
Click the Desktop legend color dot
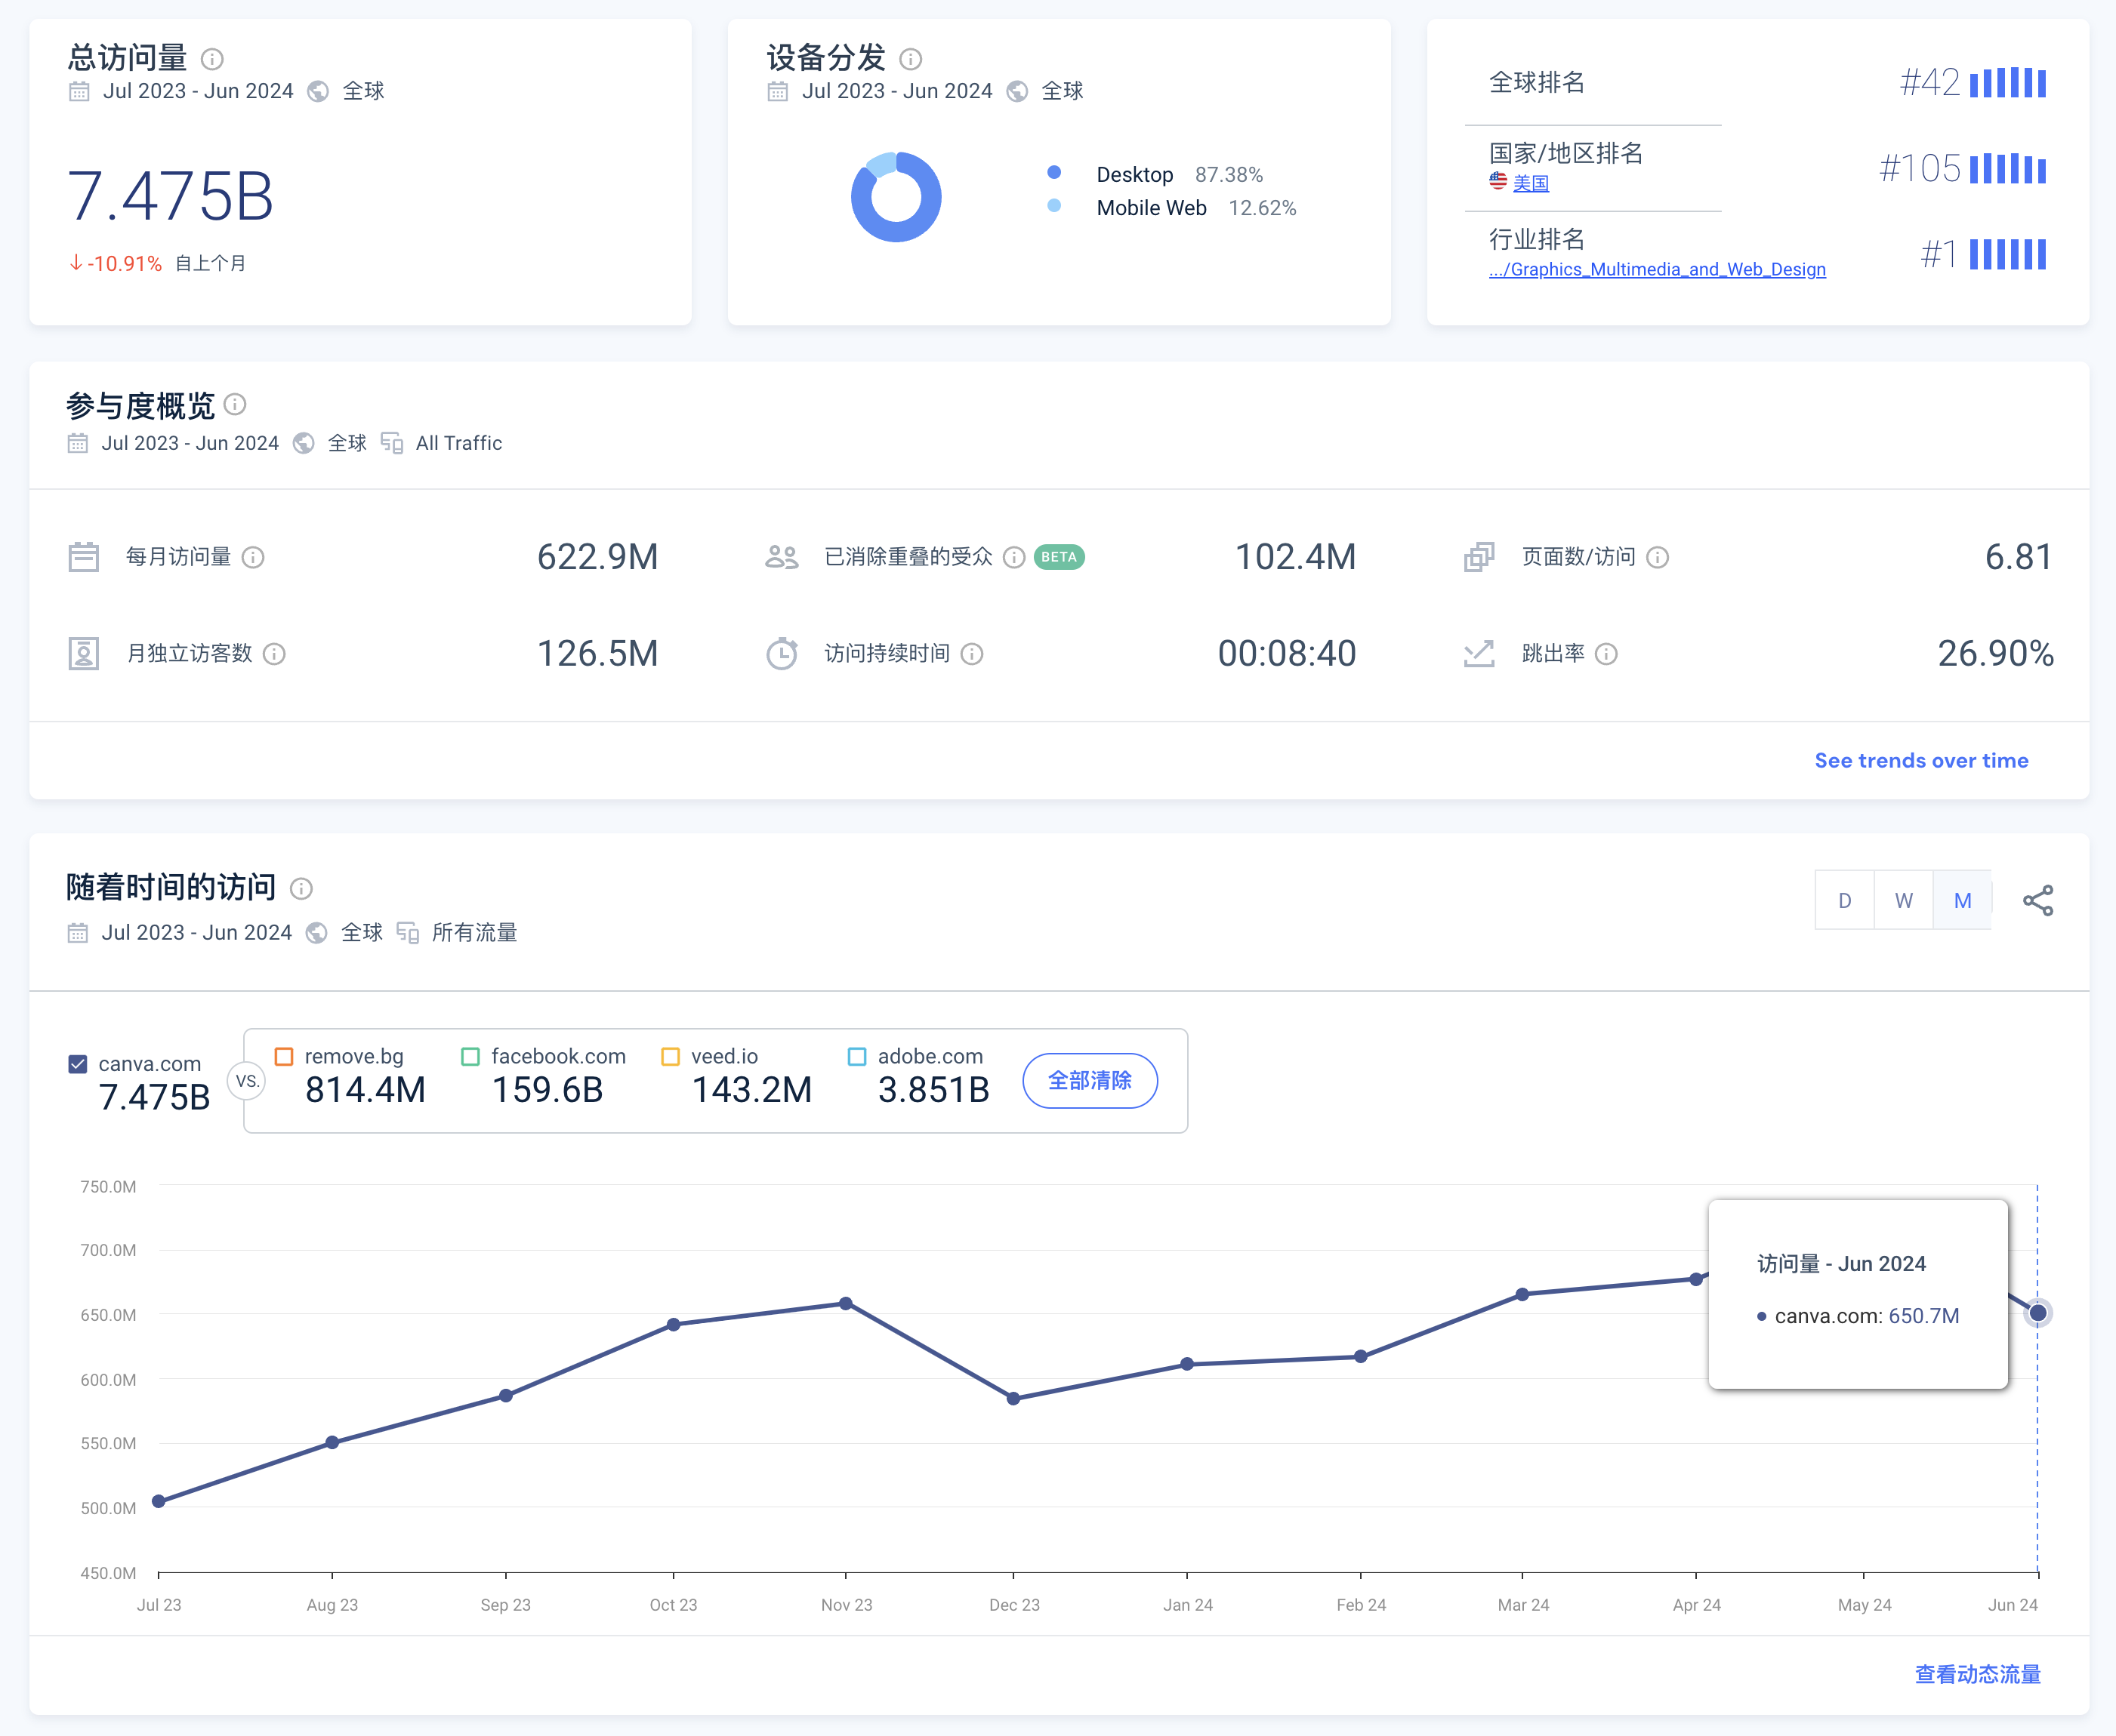click(x=1053, y=173)
